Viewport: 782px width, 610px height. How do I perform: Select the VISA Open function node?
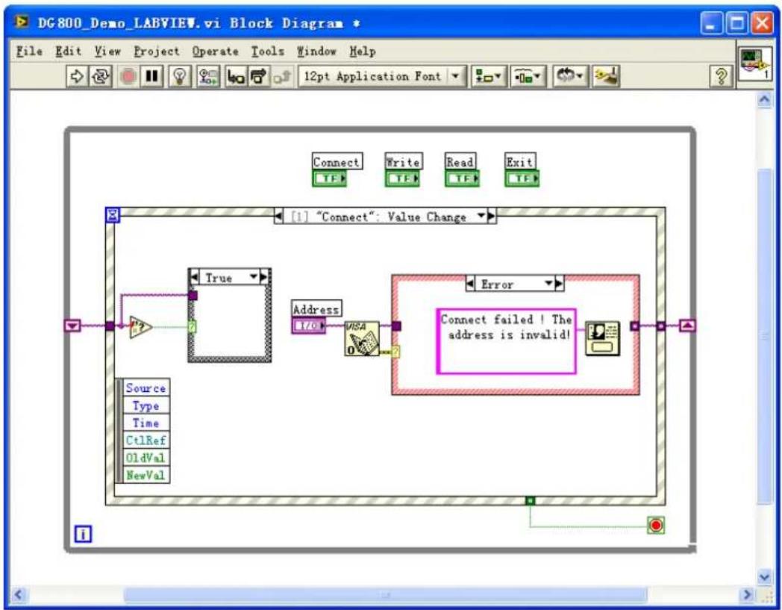point(362,338)
